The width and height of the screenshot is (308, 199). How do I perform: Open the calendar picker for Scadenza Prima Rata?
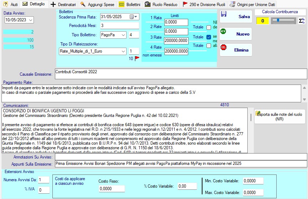pyautogui.click(x=134, y=17)
